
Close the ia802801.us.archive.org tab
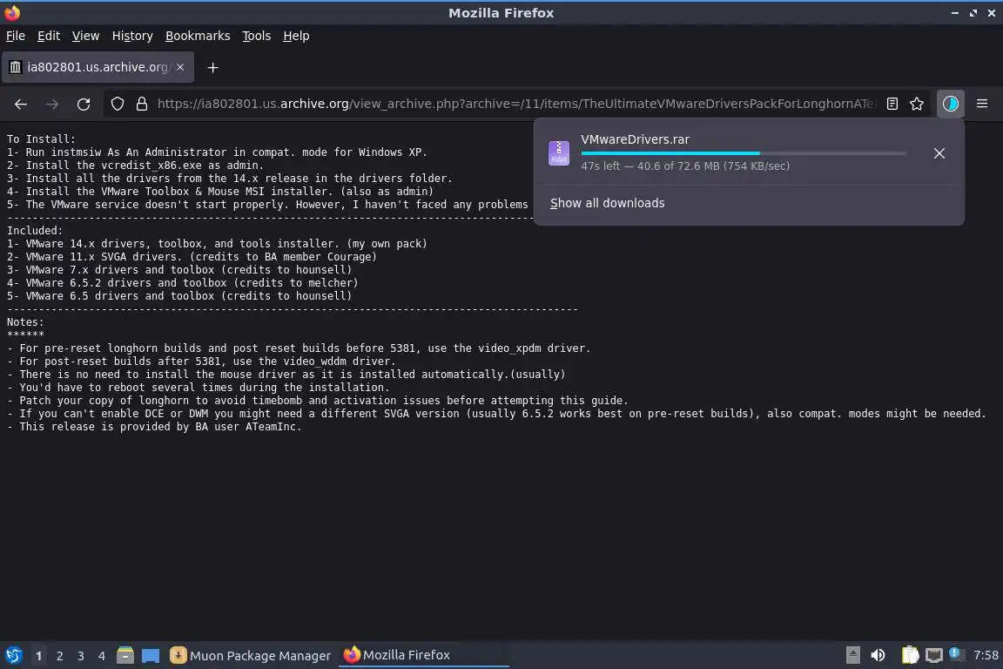coord(180,67)
